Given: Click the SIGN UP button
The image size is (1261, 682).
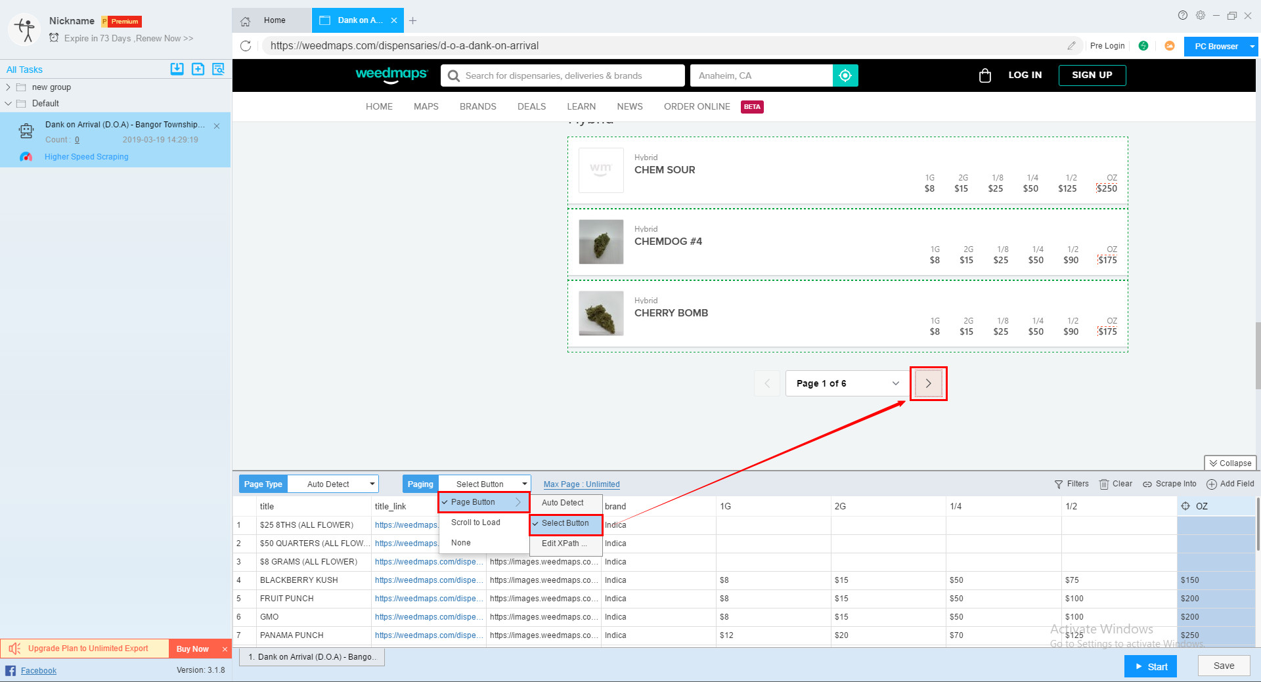Looking at the screenshot, I should pos(1092,75).
